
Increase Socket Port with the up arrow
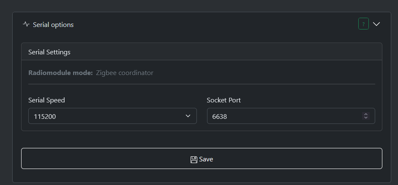pyautogui.click(x=366, y=114)
